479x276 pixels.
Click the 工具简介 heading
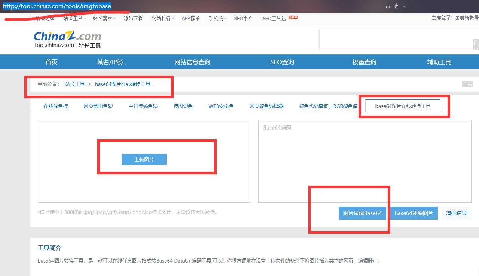[x=50, y=248]
